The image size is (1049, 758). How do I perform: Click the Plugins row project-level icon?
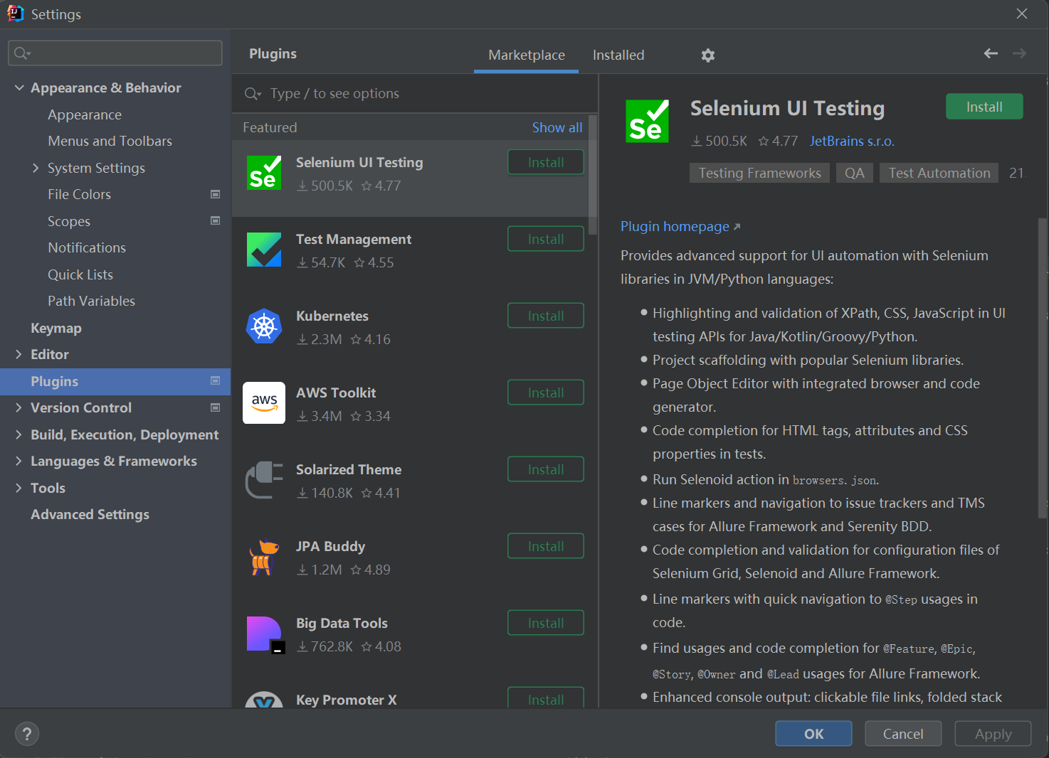pyautogui.click(x=215, y=380)
